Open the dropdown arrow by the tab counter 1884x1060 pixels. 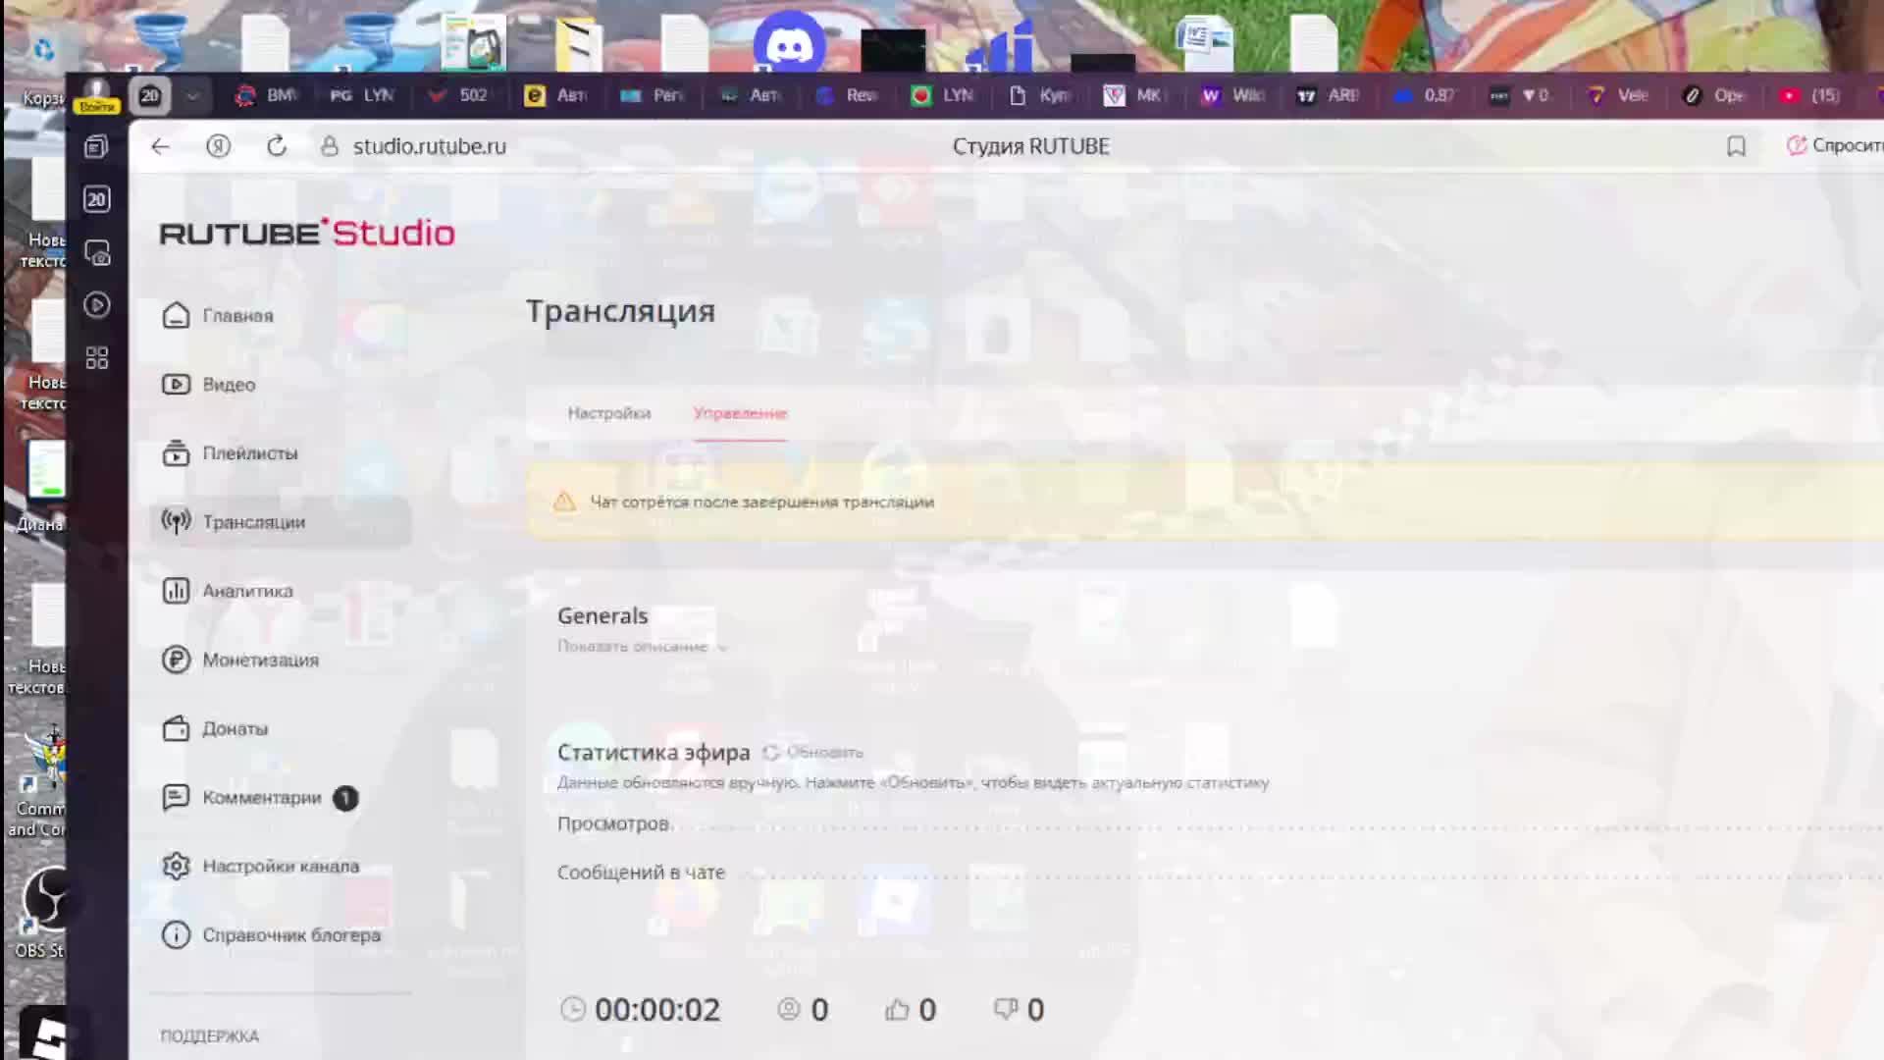(x=192, y=96)
